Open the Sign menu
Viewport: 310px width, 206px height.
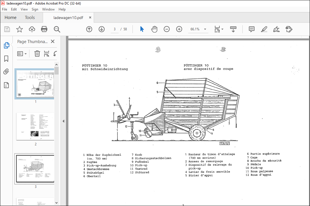35,9
